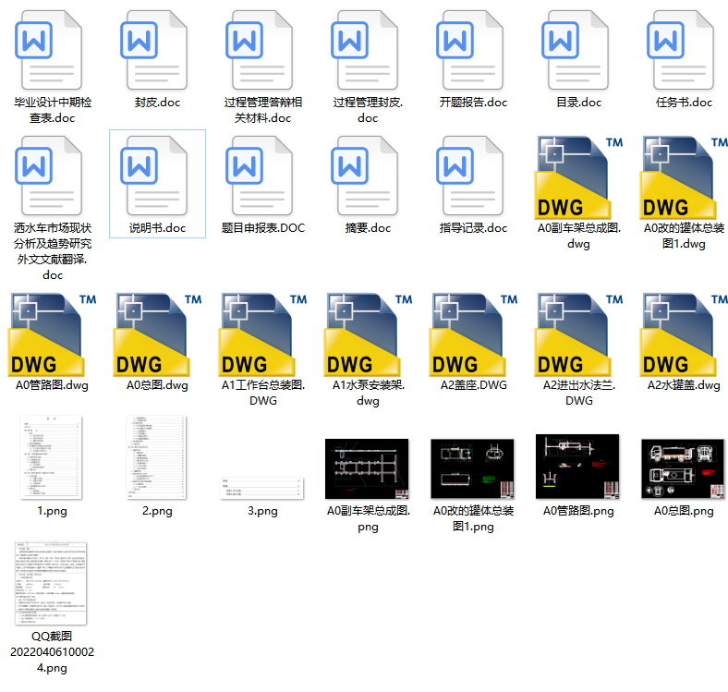Select the 说明书.doc file icon
This screenshot has width=728, height=692.
tap(157, 176)
